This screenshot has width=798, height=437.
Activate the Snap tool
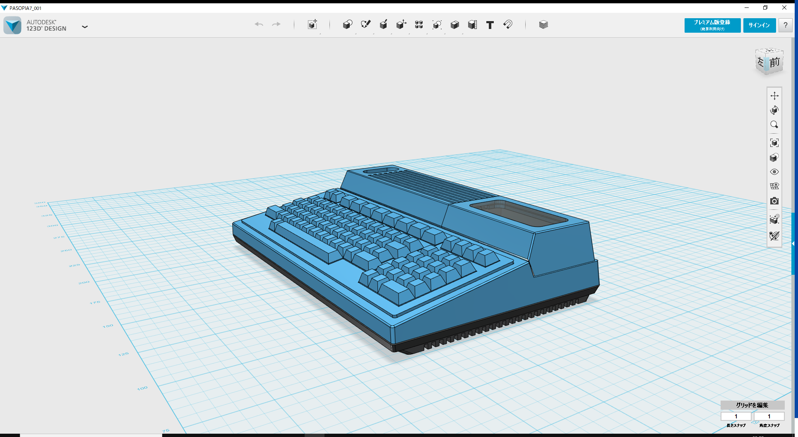(x=508, y=25)
